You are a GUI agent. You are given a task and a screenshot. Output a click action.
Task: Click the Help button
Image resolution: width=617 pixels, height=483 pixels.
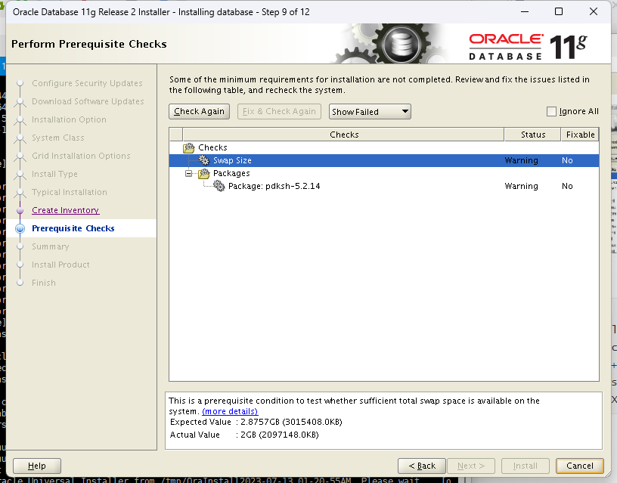(37, 466)
